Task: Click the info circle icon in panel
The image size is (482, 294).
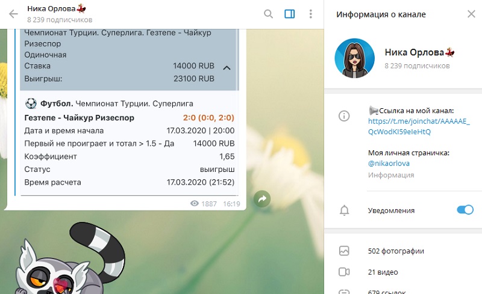Action: click(x=345, y=115)
